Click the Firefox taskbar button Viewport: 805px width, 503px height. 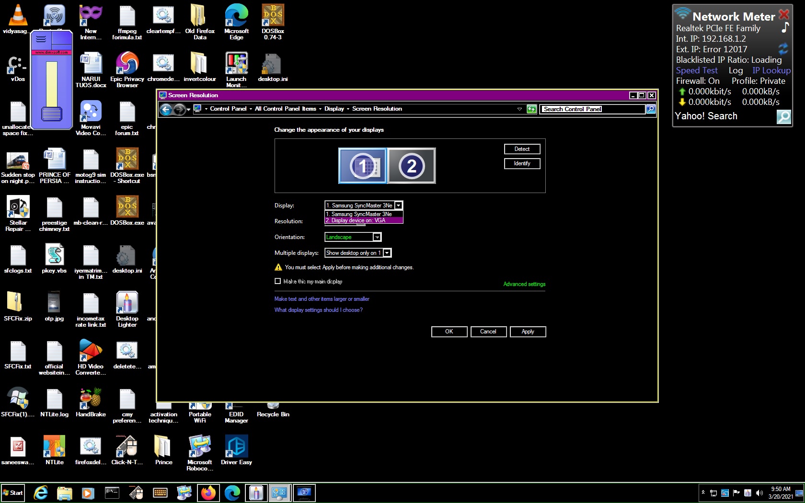click(x=208, y=492)
